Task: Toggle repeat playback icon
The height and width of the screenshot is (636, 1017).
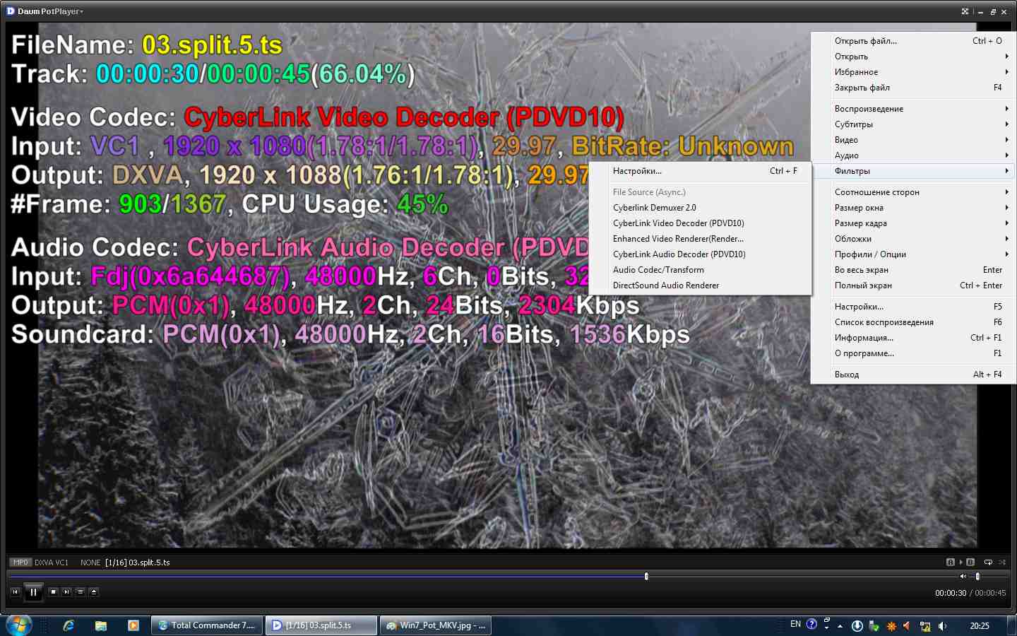Action: 988,563
